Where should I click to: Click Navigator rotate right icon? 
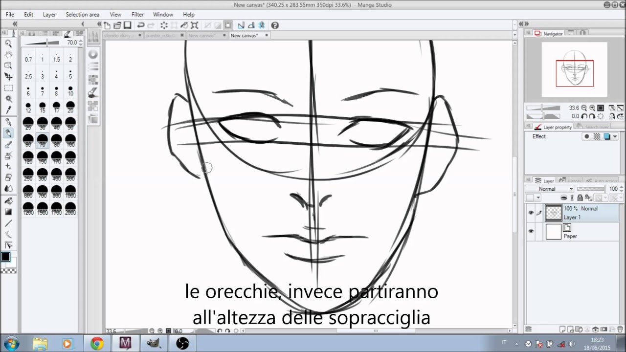tap(592, 116)
